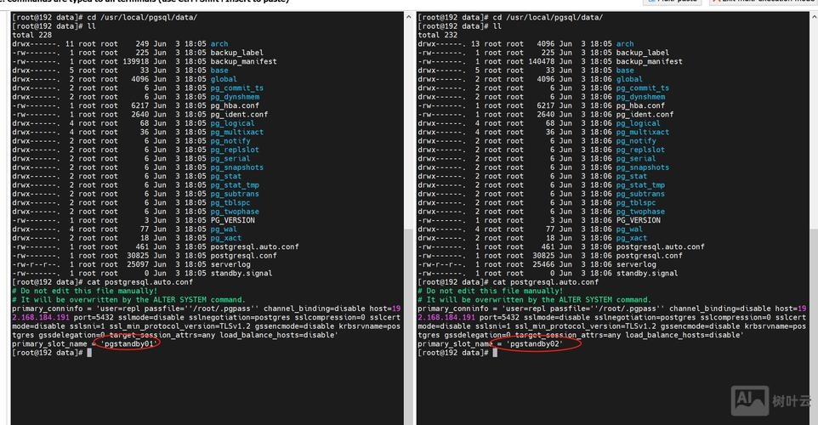Viewport: 818px width, 425px height.
Task: Click 'pgstandby01' value in left terminal
Action: click(128, 343)
